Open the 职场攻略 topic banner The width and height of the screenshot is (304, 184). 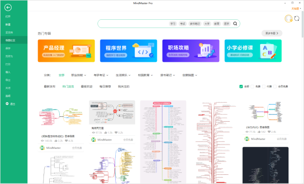point(191,51)
